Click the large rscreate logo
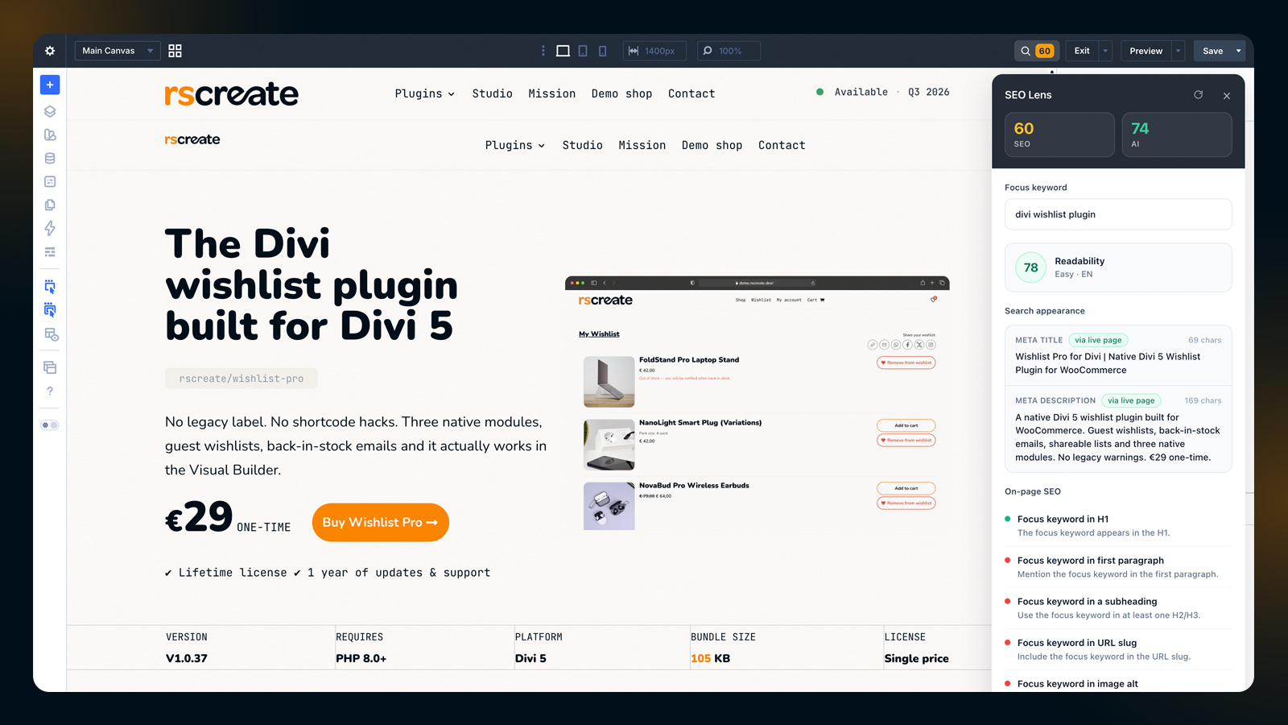 click(x=232, y=94)
